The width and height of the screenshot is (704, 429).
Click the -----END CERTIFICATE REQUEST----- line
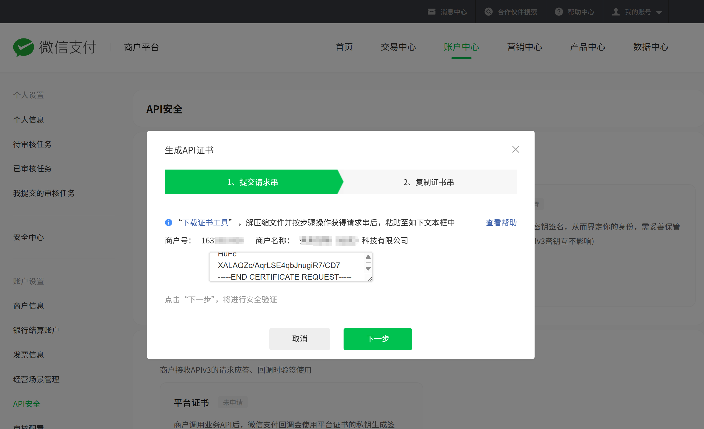[x=285, y=277]
